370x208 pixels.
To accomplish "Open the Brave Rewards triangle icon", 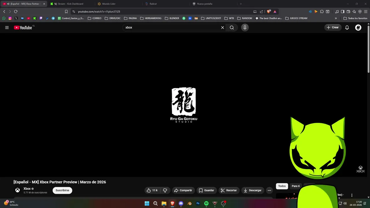I will point(275,12).
